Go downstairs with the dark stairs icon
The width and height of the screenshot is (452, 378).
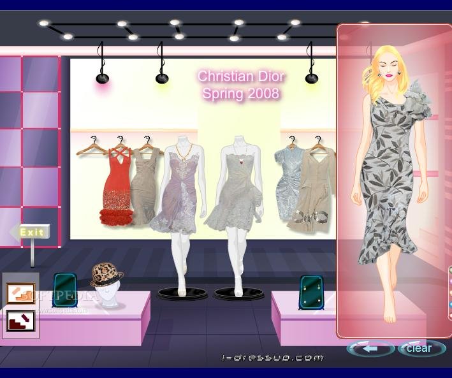point(21,321)
